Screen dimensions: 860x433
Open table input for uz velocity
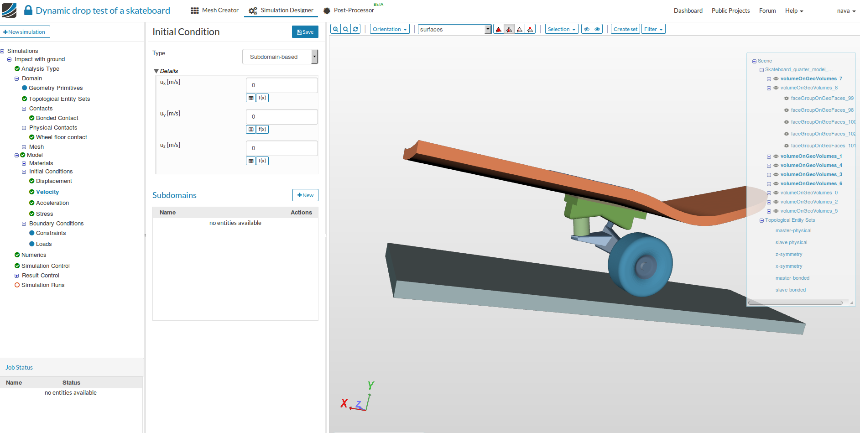pyautogui.click(x=251, y=161)
